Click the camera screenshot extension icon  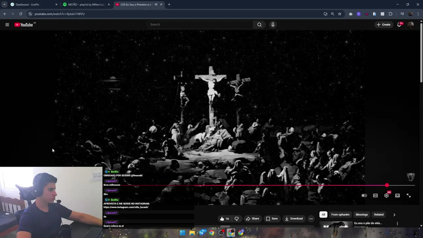point(351,14)
